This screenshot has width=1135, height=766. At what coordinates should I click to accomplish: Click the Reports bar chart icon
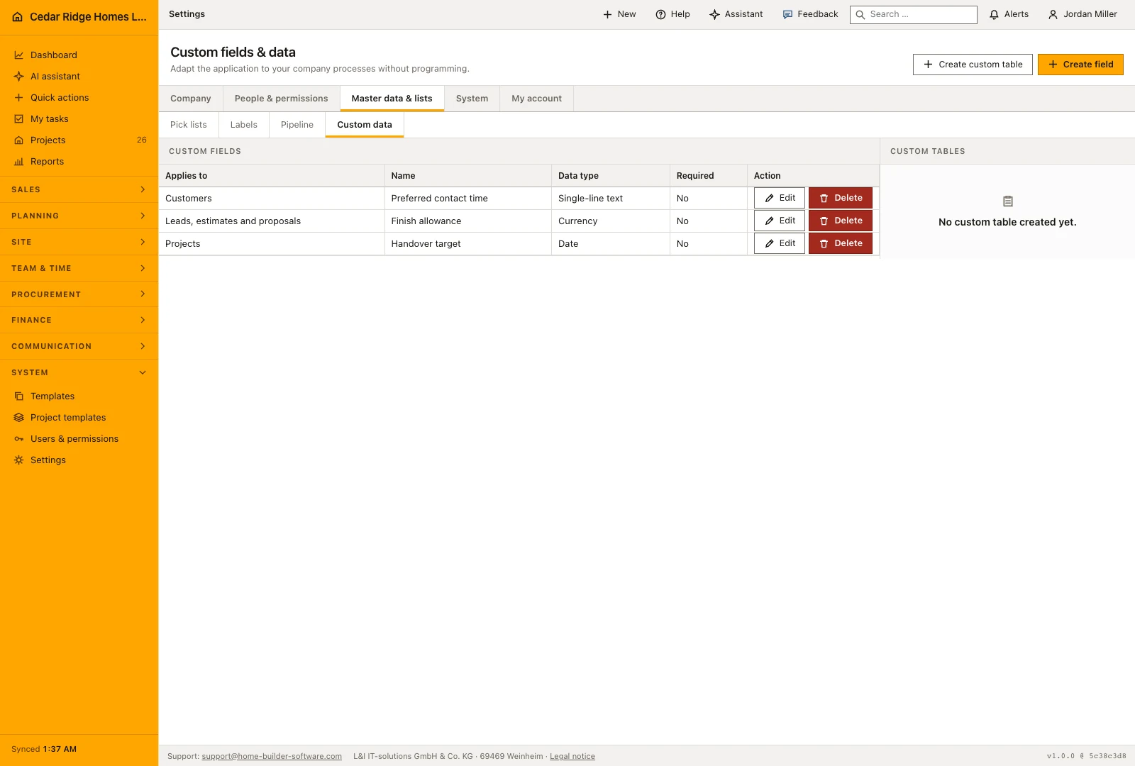click(x=19, y=162)
